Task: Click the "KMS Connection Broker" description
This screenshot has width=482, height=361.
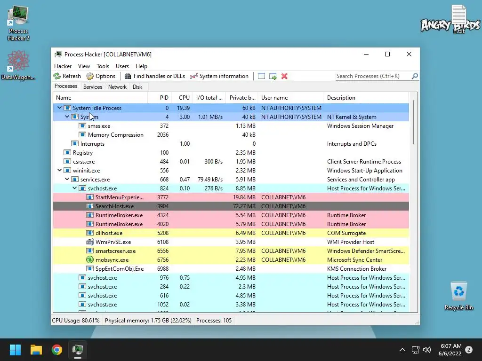Action: tap(357, 268)
